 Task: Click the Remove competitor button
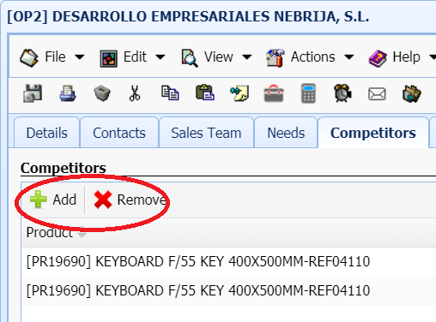pos(130,200)
